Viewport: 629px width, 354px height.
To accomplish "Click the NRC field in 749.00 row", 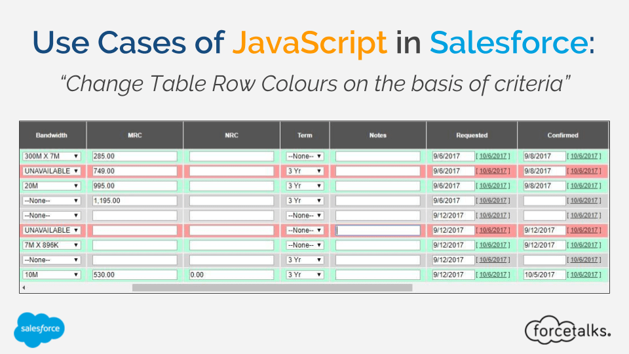I will [231, 171].
